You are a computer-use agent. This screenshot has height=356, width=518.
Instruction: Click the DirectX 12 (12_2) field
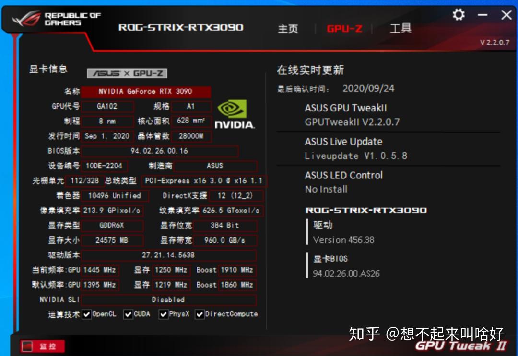pos(235,196)
